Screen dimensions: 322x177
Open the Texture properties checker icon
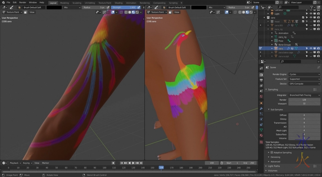click(261, 142)
